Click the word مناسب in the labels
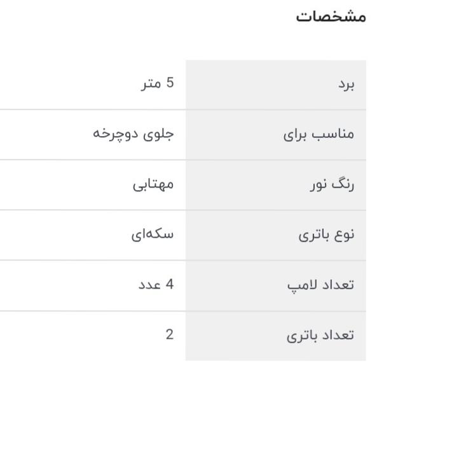Screen dimensions: 466x466 (335, 135)
